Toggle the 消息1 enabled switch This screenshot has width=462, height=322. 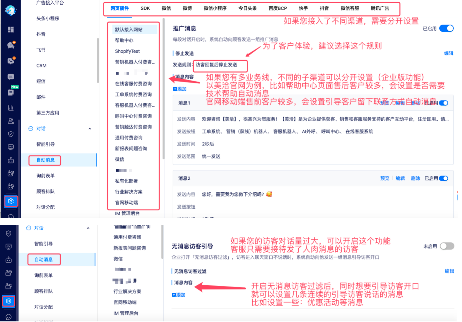[x=443, y=103]
